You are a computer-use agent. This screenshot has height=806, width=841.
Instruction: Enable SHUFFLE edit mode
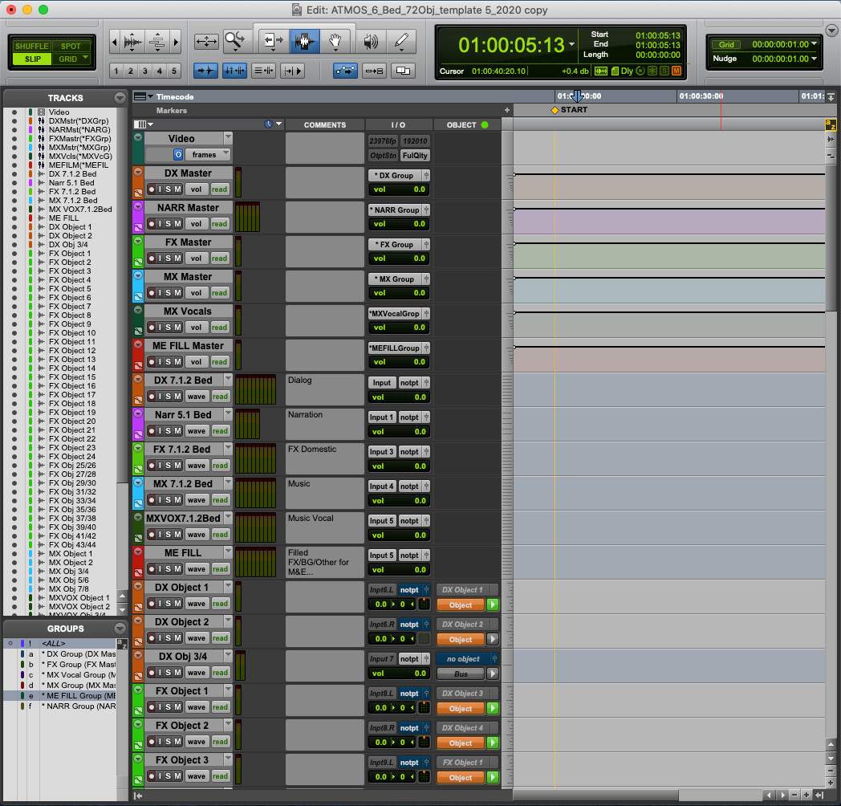click(31, 47)
